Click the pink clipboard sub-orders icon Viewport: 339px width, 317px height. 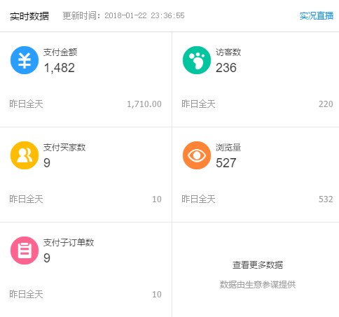25,251
